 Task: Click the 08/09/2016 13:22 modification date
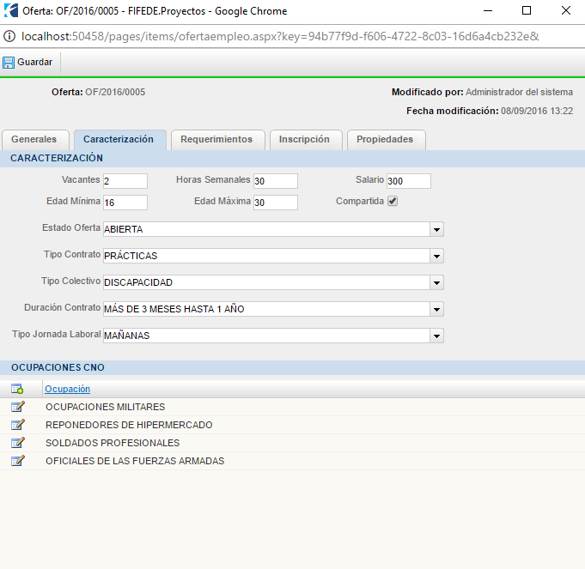tap(537, 111)
